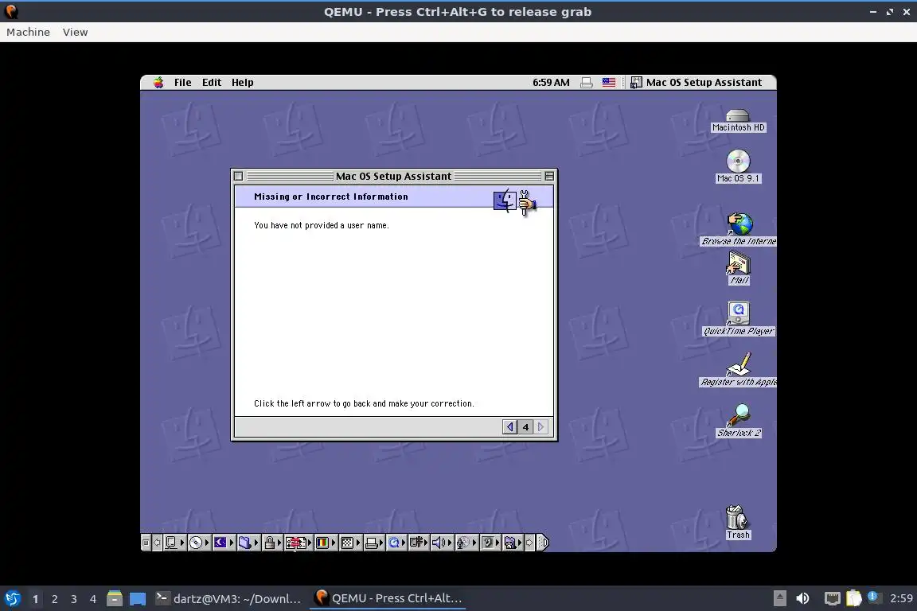Viewport: 917px width, 611px height.
Task: Open the File menu
Action: pyautogui.click(x=182, y=83)
